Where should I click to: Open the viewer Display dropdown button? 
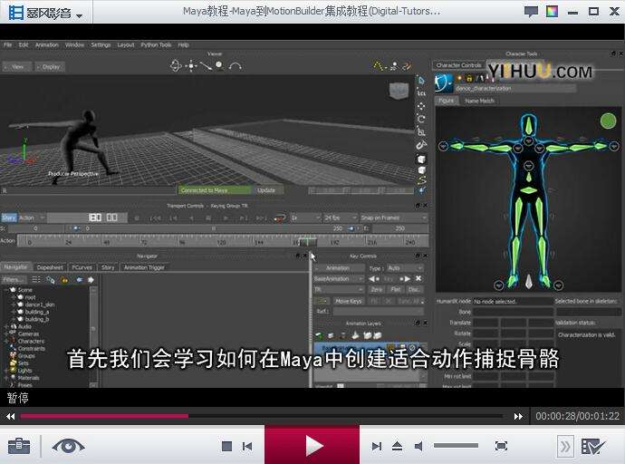point(50,66)
